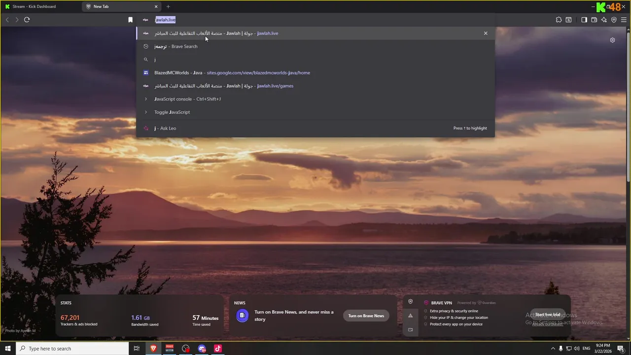631x355 pixels.
Task: Click the 1.61 GB bandwidth saved stat
Action: [x=145, y=320]
